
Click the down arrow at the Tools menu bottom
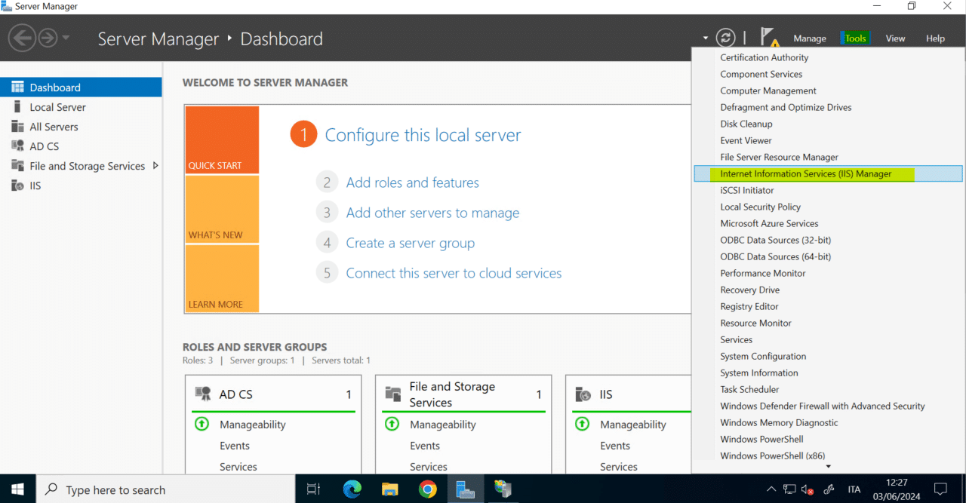828,466
